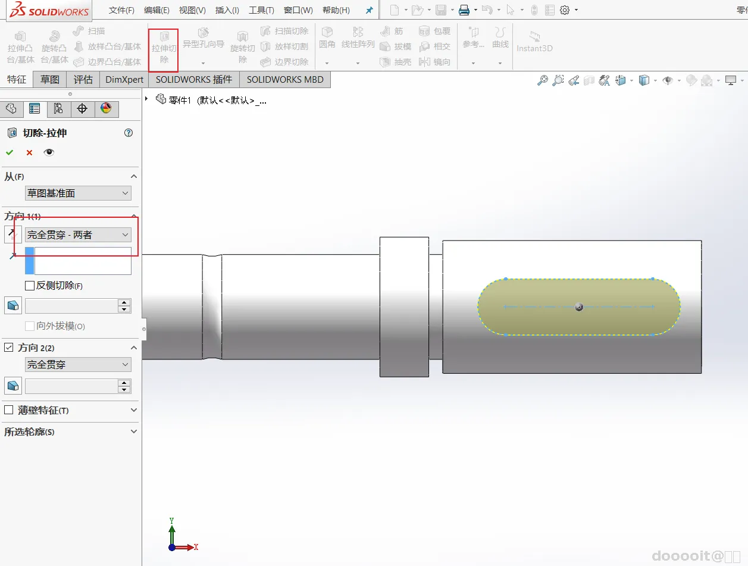Enable the 反侧切除 checkbox

(x=30, y=286)
